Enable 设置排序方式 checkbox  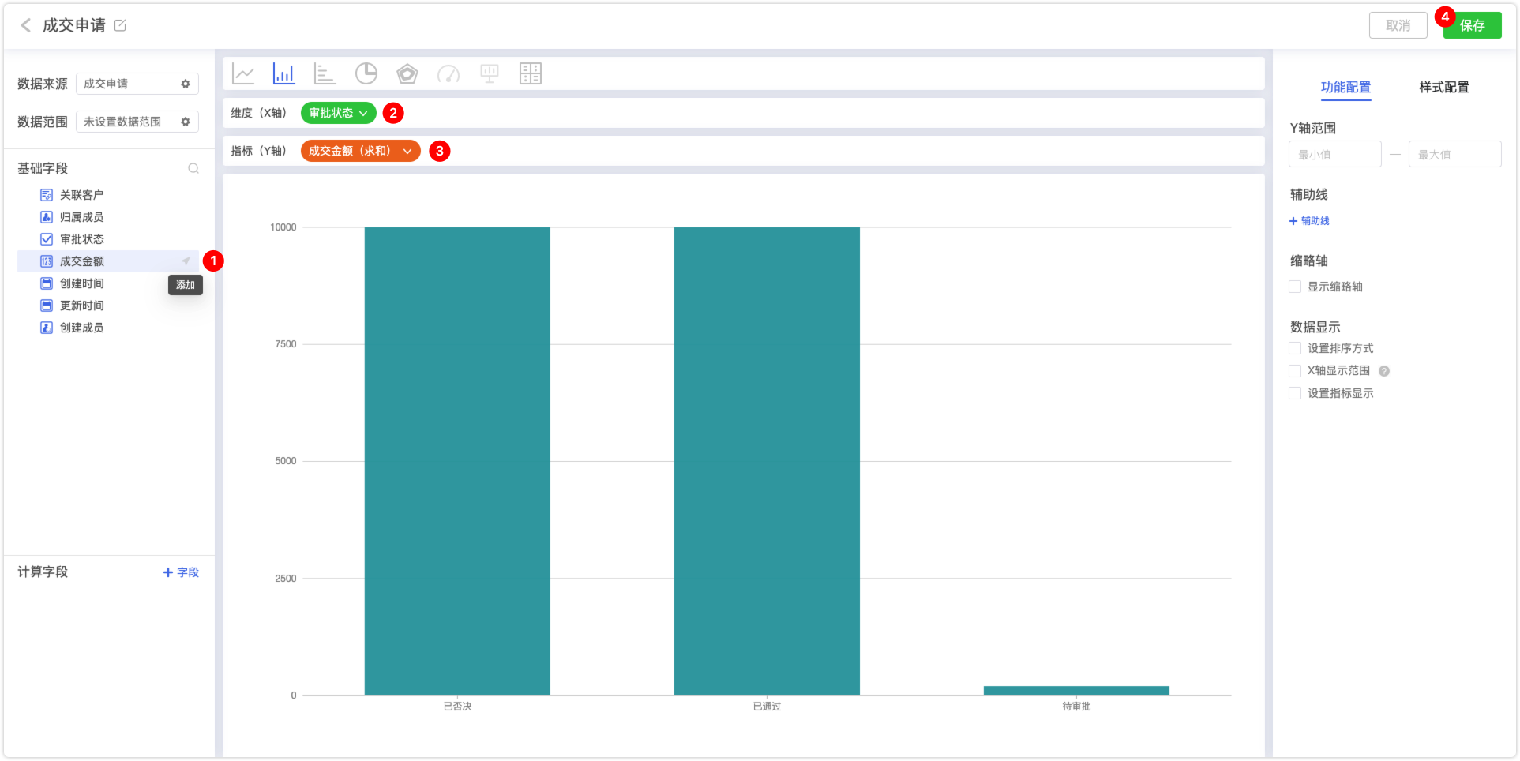click(x=1295, y=348)
